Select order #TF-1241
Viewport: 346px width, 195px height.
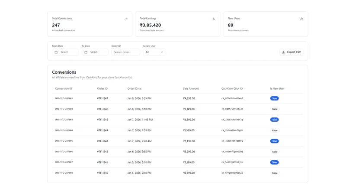click(103, 162)
